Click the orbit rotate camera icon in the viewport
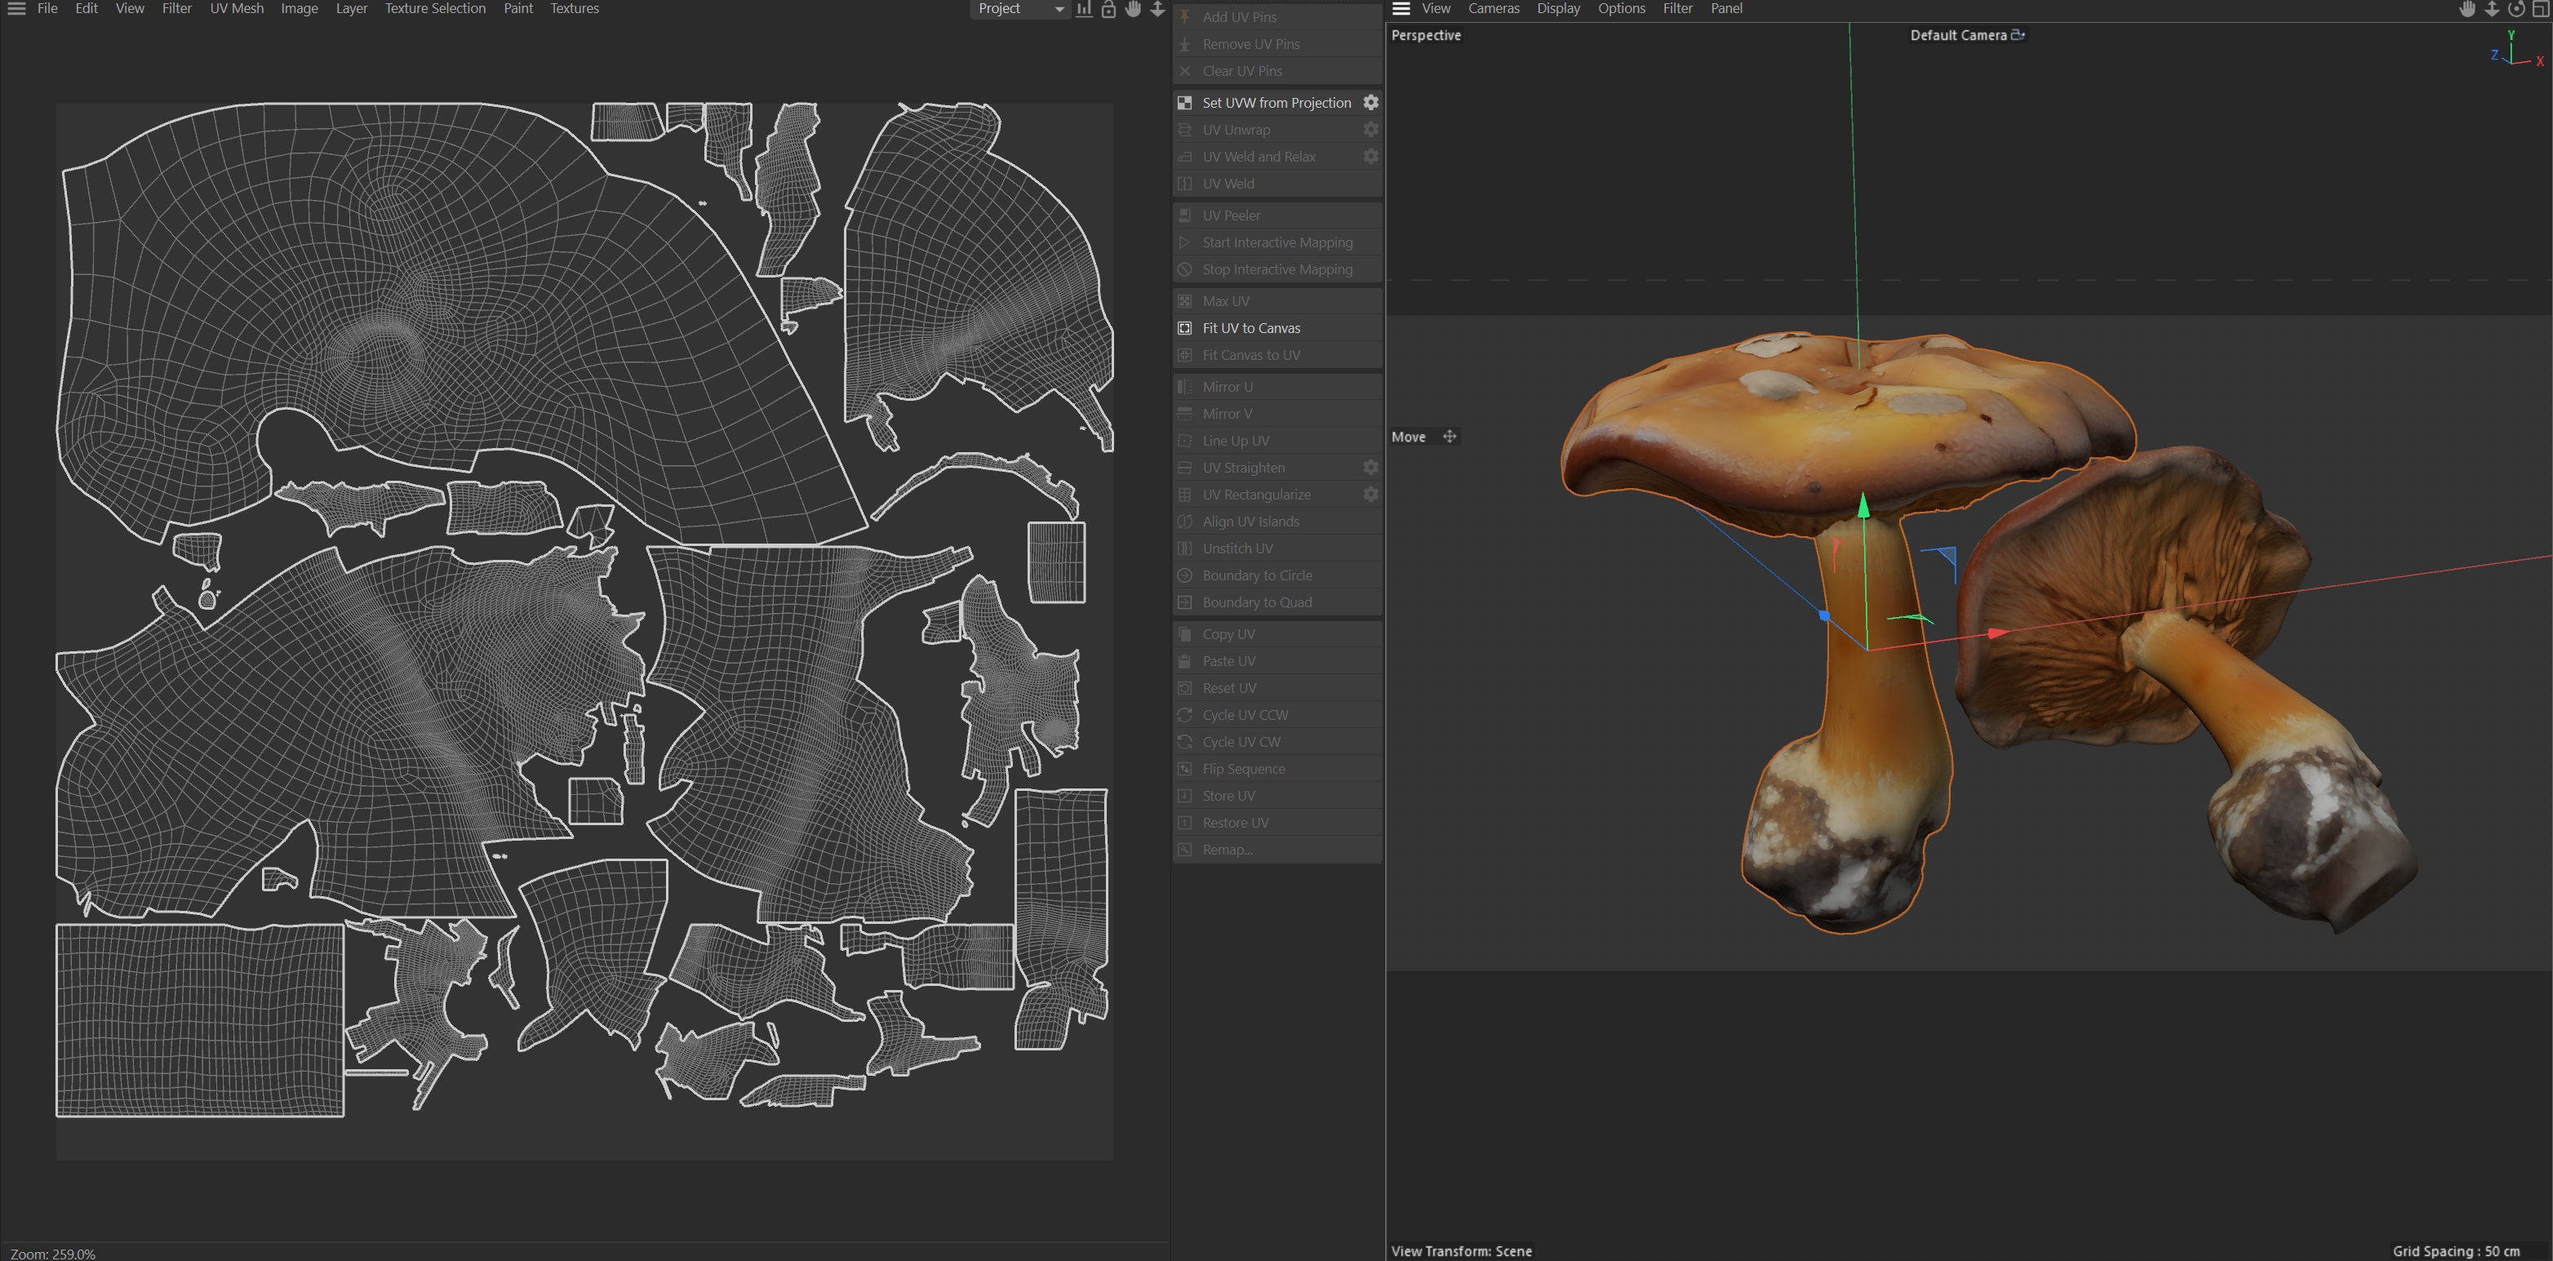The image size is (2553, 1261). [x=2515, y=9]
